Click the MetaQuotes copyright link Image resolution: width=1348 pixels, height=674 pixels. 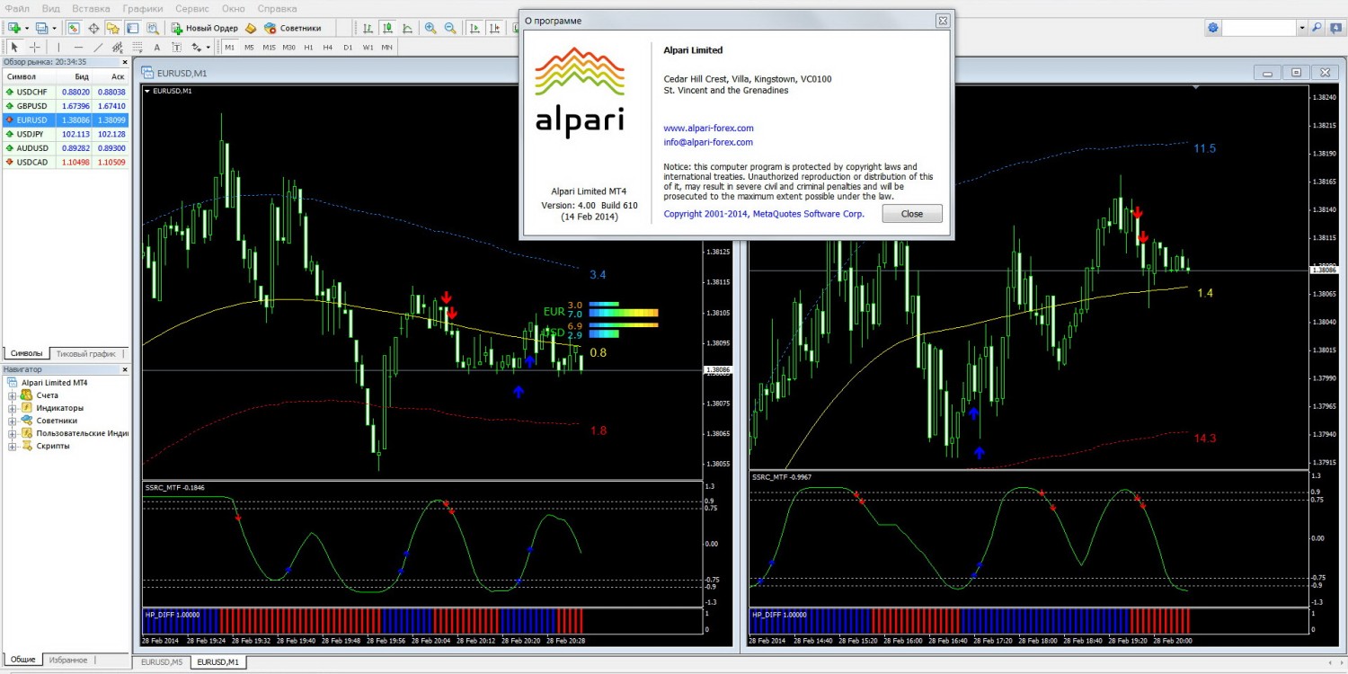(x=764, y=214)
